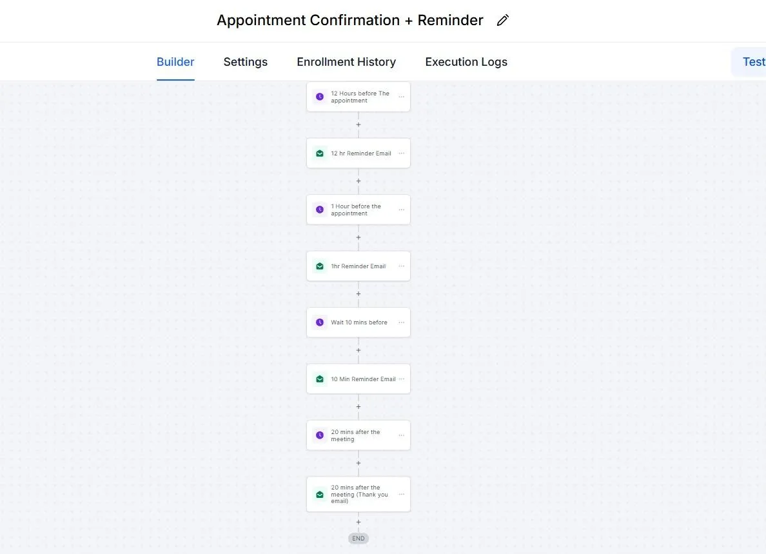This screenshot has height=554, width=766.
Task: Add a step below 12 hr Reminder Email
Action: coord(358,181)
